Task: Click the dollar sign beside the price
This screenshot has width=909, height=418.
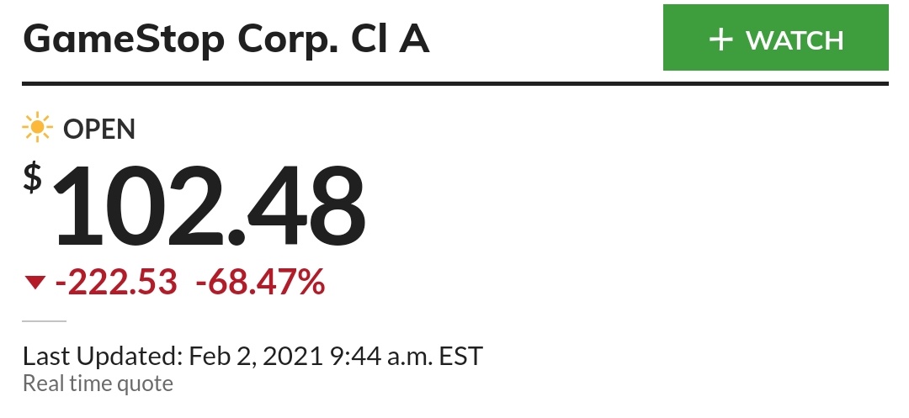Action: 33,177
